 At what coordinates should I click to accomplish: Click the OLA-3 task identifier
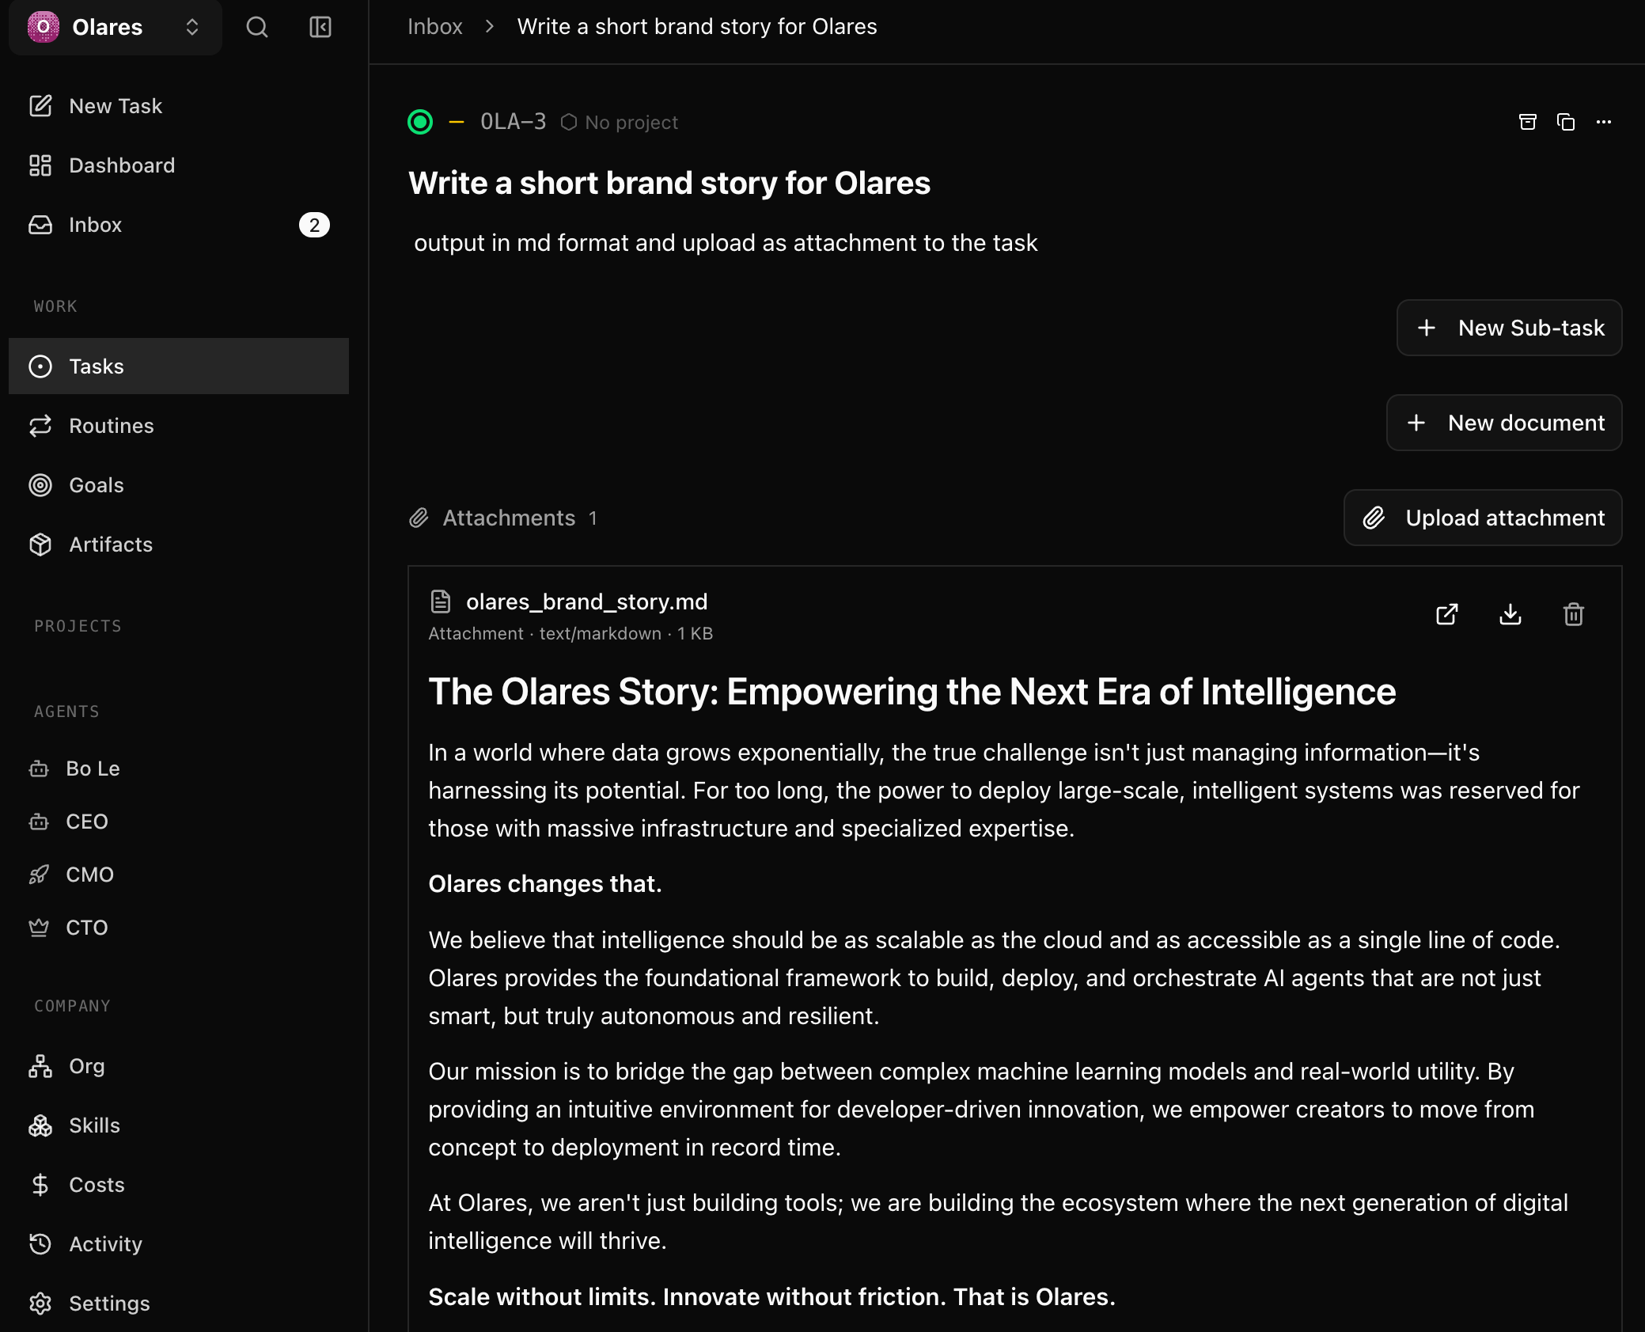514,122
